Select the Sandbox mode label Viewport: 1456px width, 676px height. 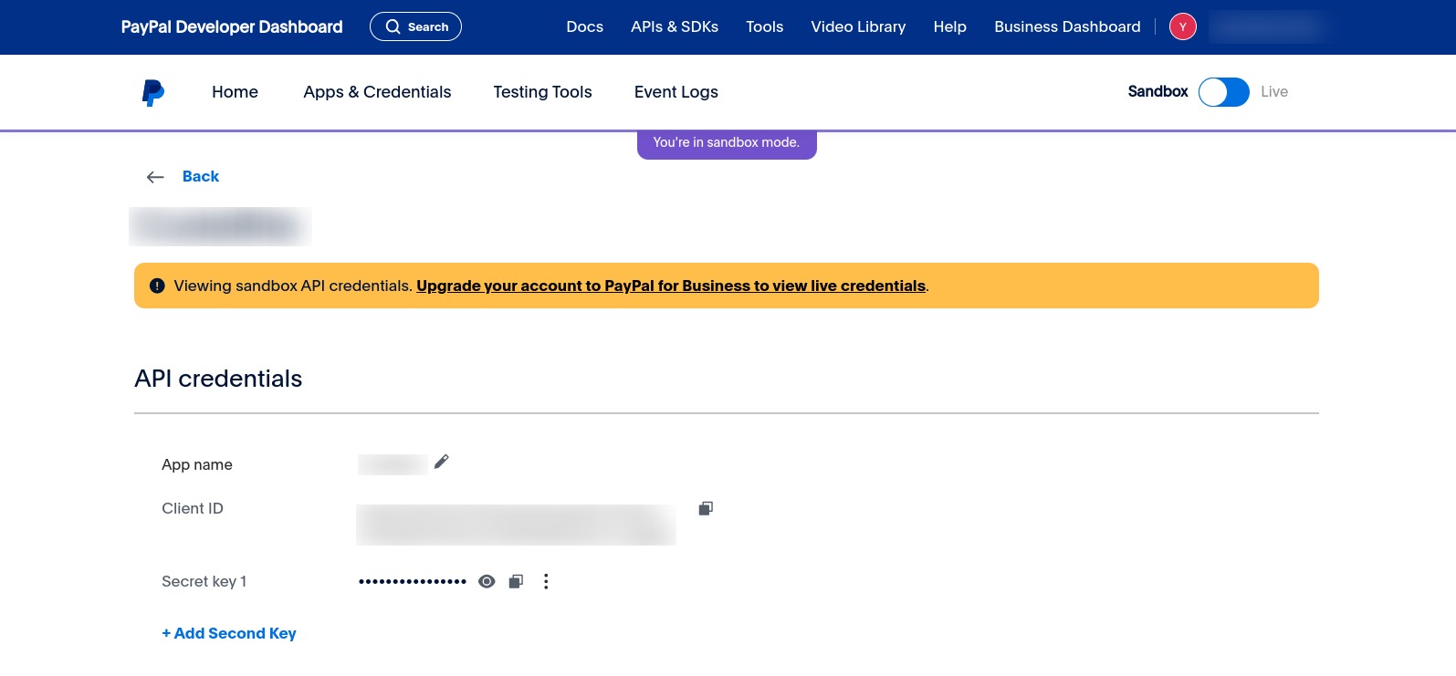click(x=1157, y=91)
